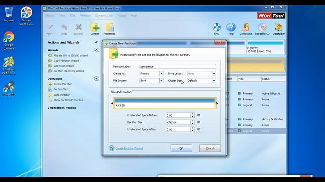Click the Status column header
This screenshot has height=182, width=325.
[273, 79]
